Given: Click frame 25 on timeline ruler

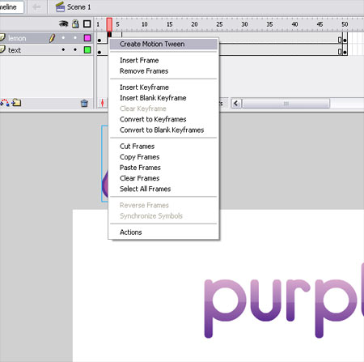Looking at the screenshot, I should 219,24.
